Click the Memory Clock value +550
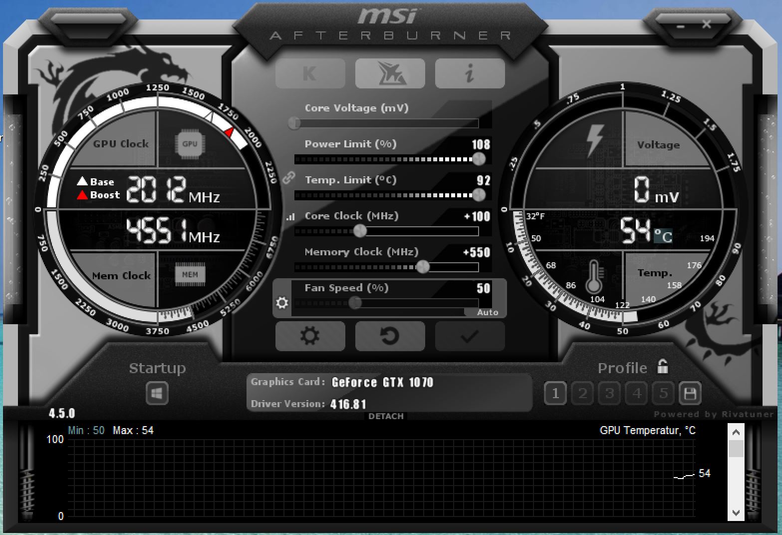Image resolution: width=782 pixels, height=535 pixels. pyautogui.click(x=477, y=252)
